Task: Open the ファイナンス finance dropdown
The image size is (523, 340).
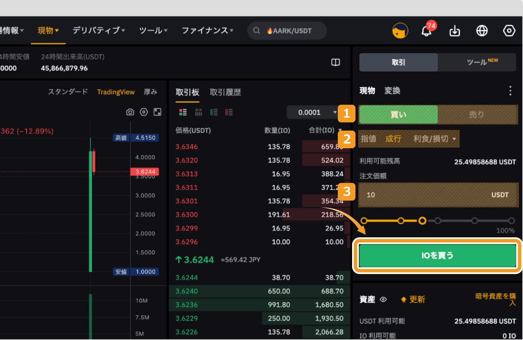Action: tap(207, 31)
